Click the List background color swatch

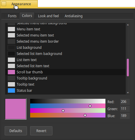coord(11,48)
